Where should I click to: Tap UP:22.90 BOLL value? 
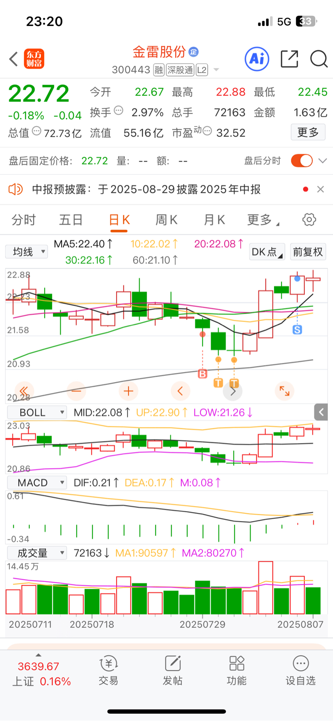162,412
